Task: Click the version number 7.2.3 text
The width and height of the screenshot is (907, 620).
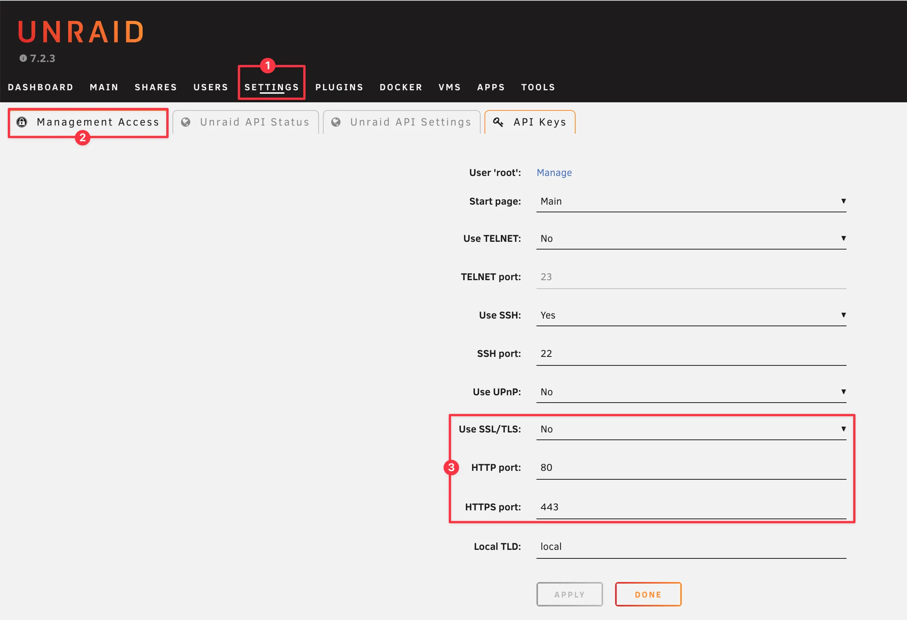Action: pyautogui.click(x=43, y=59)
